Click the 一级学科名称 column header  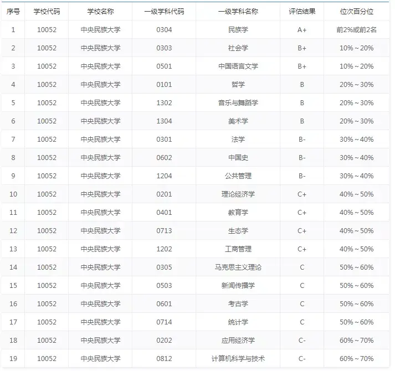pyautogui.click(x=238, y=11)
